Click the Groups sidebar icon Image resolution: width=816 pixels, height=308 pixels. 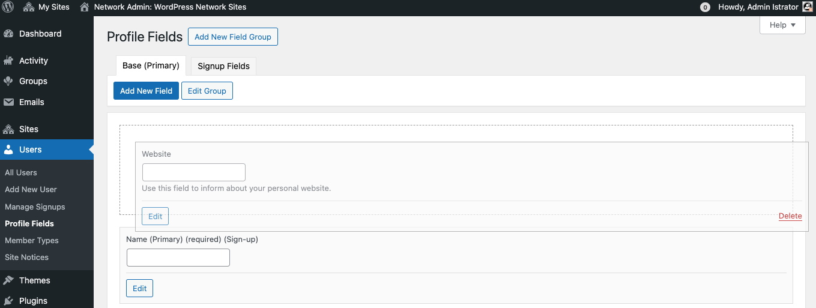[8, 81]
